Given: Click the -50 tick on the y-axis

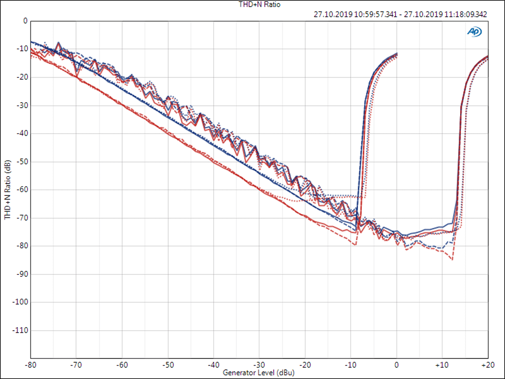Looking at the screenshot, I should pos(22,161).
